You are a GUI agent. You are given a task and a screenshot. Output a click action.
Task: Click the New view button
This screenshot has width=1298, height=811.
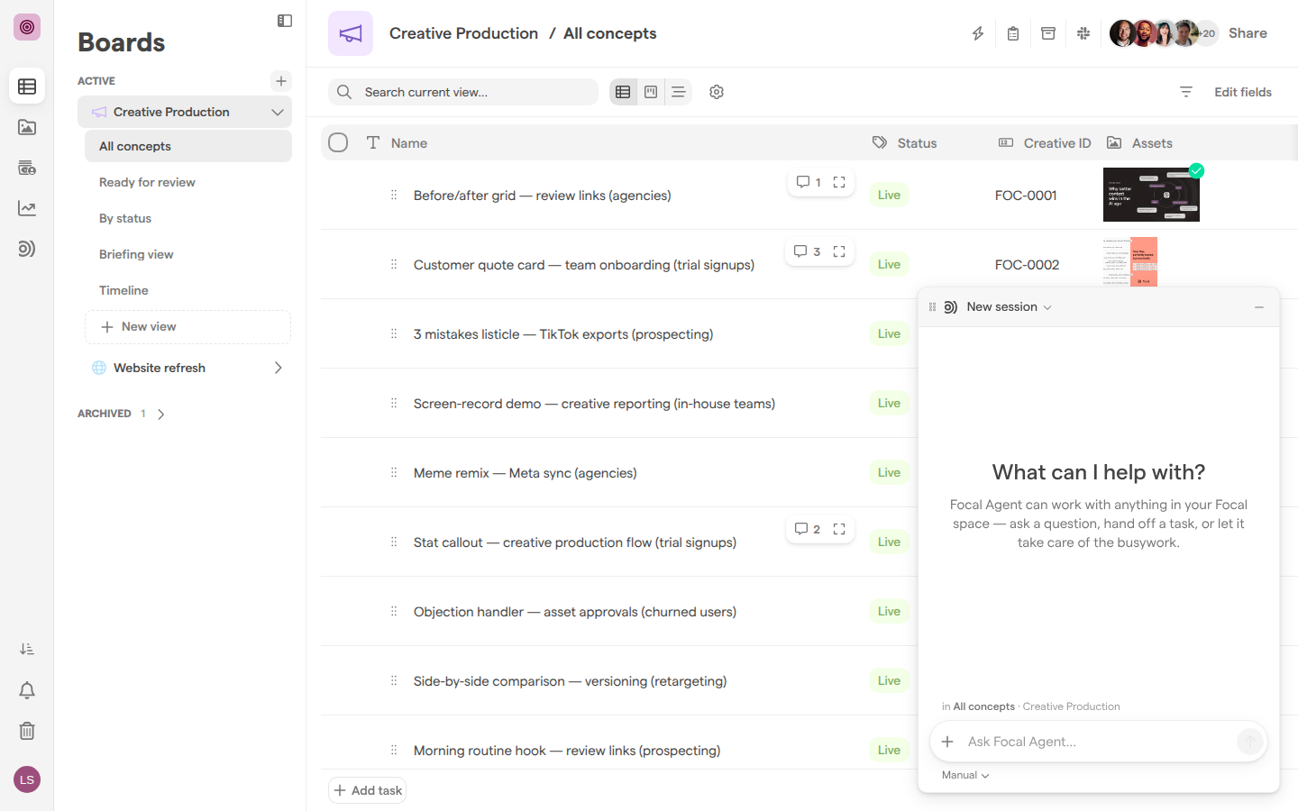pos(188,327)
